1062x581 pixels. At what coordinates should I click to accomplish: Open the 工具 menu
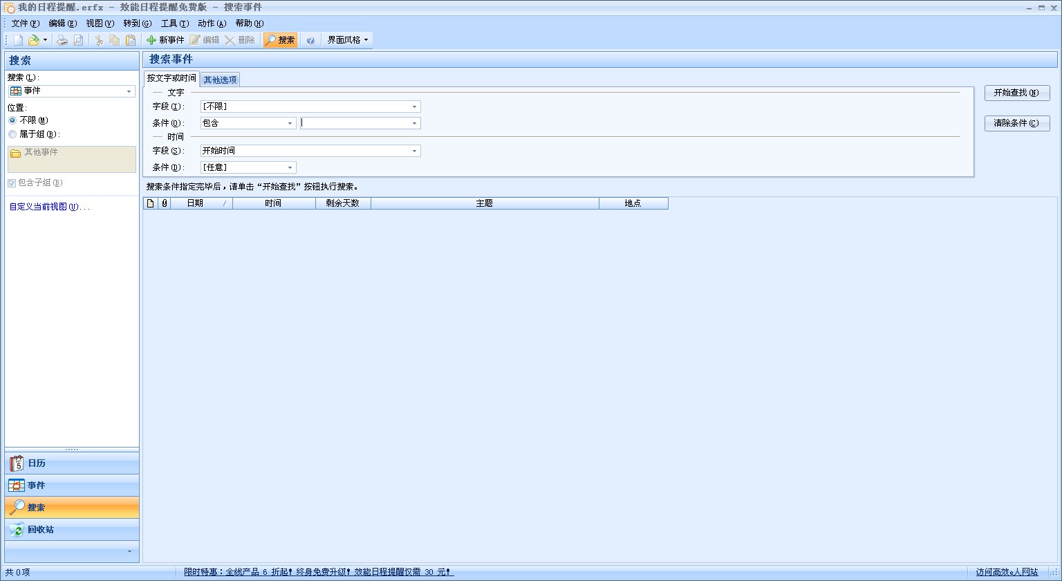[175, 24]
